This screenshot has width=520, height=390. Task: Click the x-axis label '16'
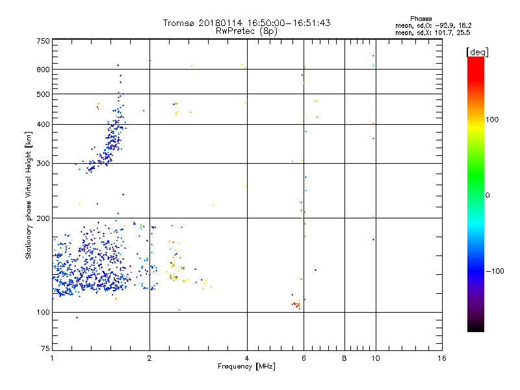click(442, 358)
